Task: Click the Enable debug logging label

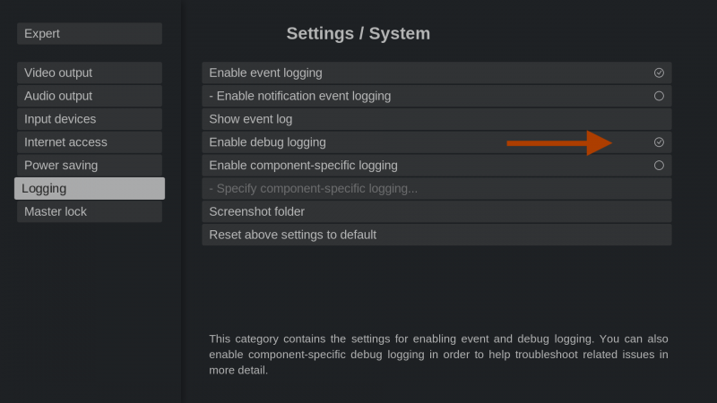Action: pyautogui.click(x=267, y=142)
